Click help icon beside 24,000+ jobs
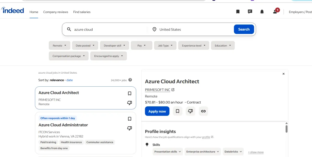312x157 pixels. tap(130, 80)
